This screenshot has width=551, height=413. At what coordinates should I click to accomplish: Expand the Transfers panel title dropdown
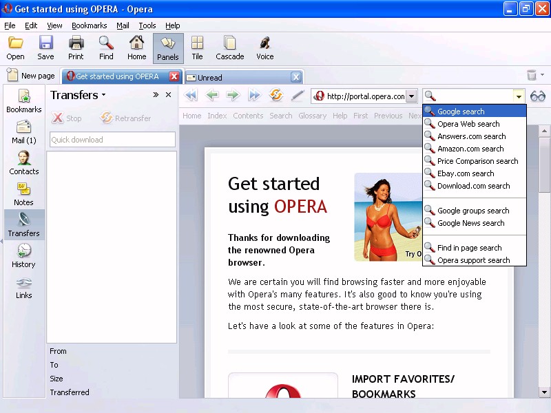pyautogui.click(x=103, y=95)
